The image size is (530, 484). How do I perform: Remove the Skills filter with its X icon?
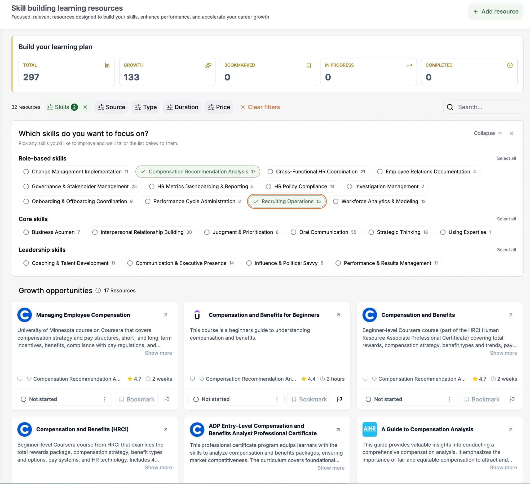click(x=85, y=107)
